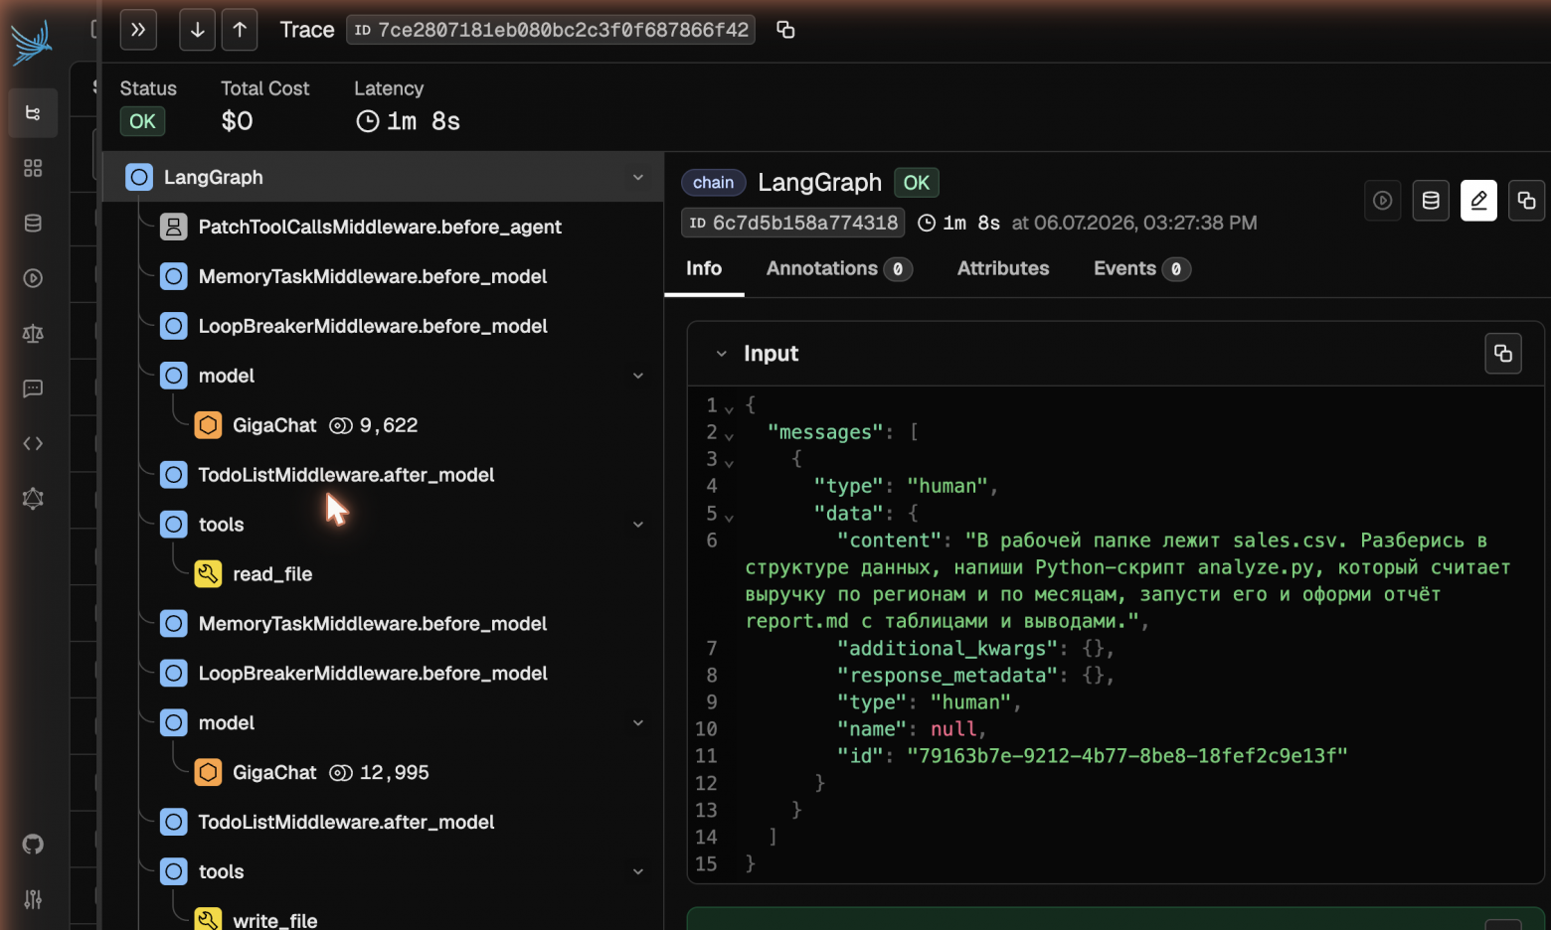Click the span timestamp 06.07.2026, 03:27:38 PM

coord(1134,223)
